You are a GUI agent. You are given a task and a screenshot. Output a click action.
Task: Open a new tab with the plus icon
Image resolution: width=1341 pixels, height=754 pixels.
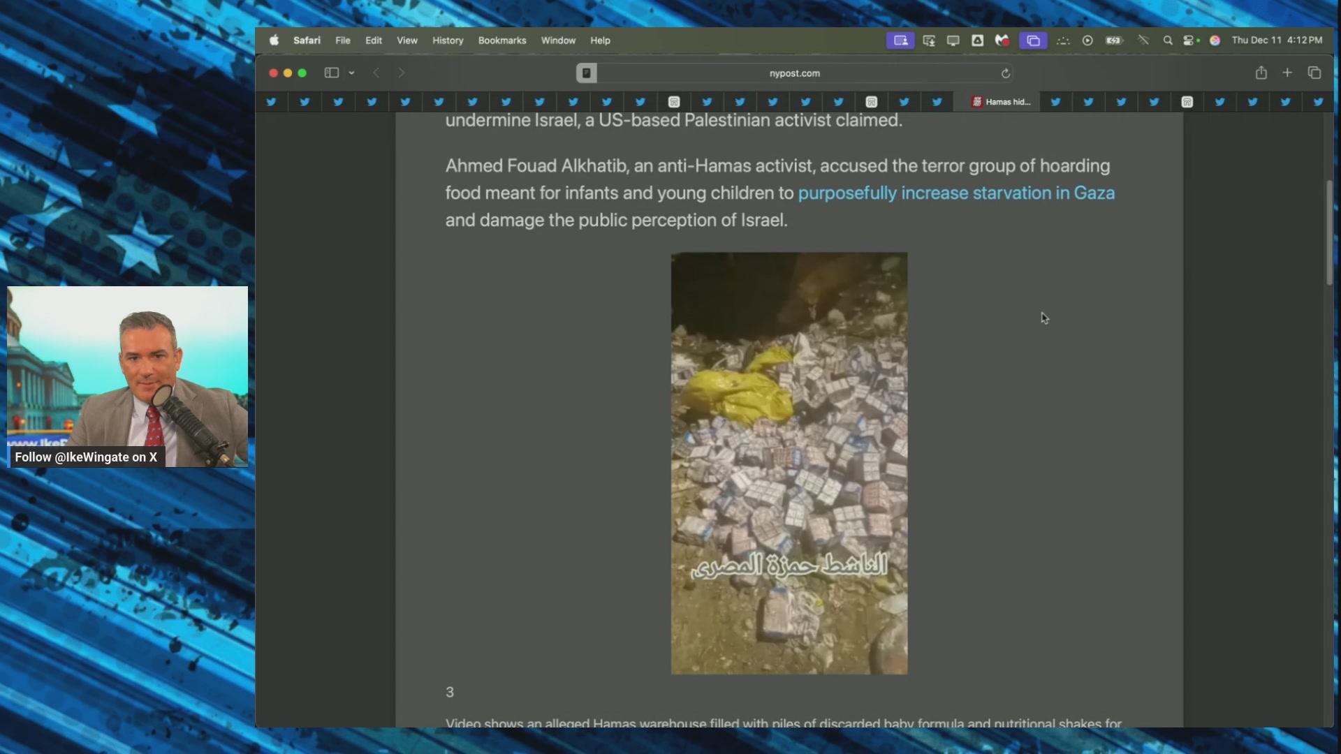tap(1287, 73)
